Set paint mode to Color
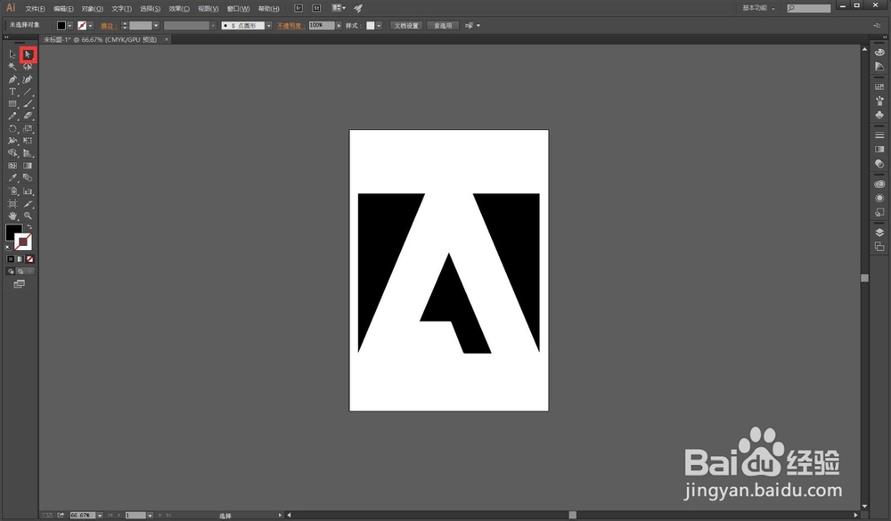891x521 pixels. point(10,259)
